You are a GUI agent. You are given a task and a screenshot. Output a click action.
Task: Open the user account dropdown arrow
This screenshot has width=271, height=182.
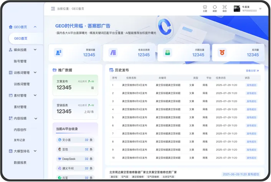pyautogui.click(x=260, y=9)
